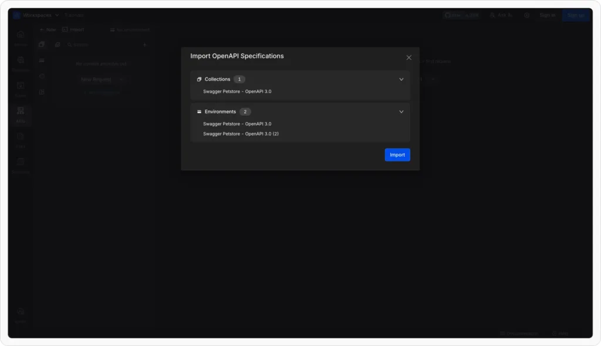
Task: Open the No Environment selector
Action: click(129, 29)
